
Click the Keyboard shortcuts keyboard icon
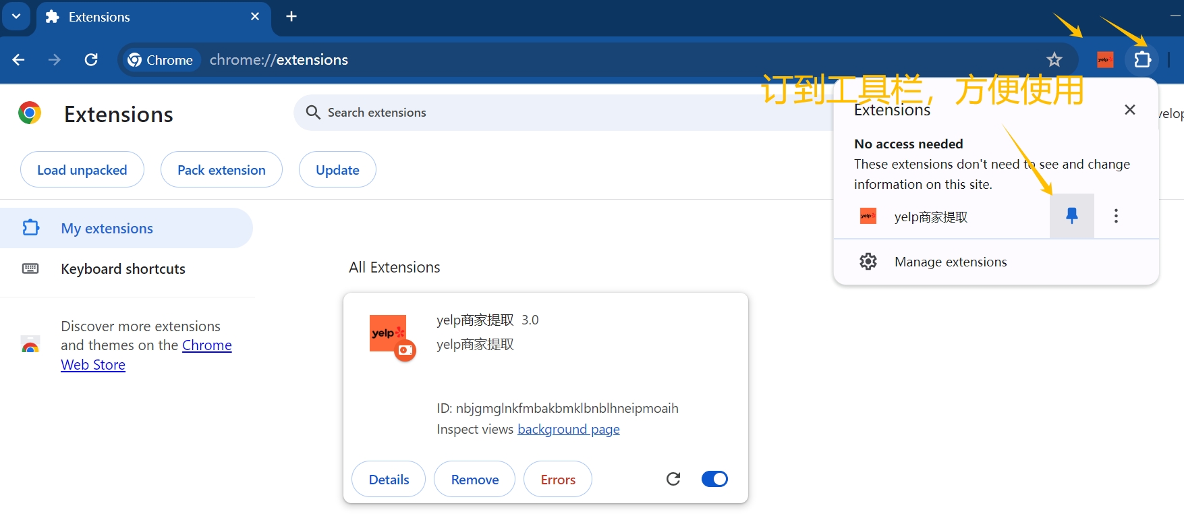(x=30, y=268)
